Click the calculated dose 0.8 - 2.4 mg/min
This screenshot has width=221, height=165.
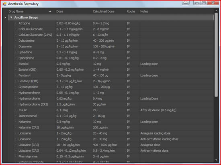pos(104,151)
